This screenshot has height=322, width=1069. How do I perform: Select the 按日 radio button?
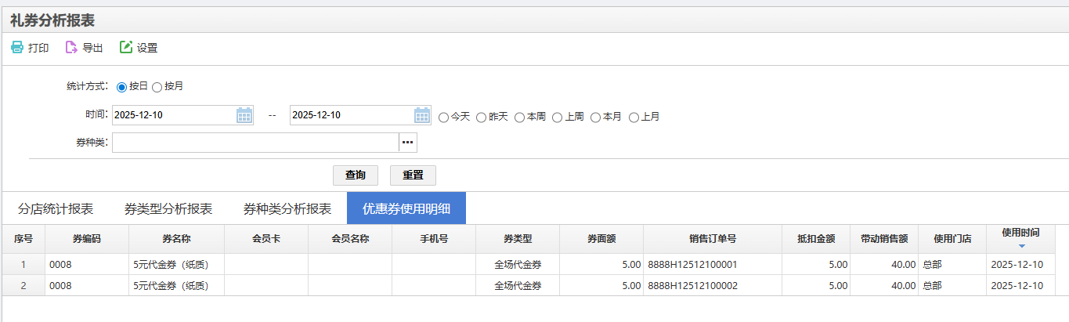[121, 87]
